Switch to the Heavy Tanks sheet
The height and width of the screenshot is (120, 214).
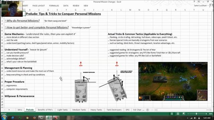click(96, 110)
